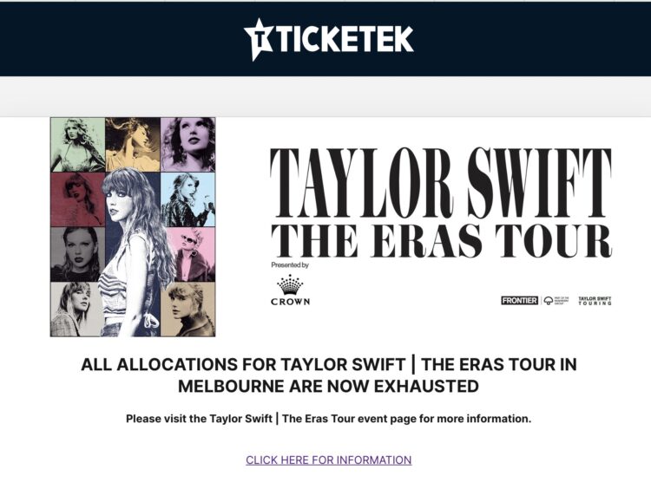
Task: Click the central large figure in poster
Action: [132, 251]
